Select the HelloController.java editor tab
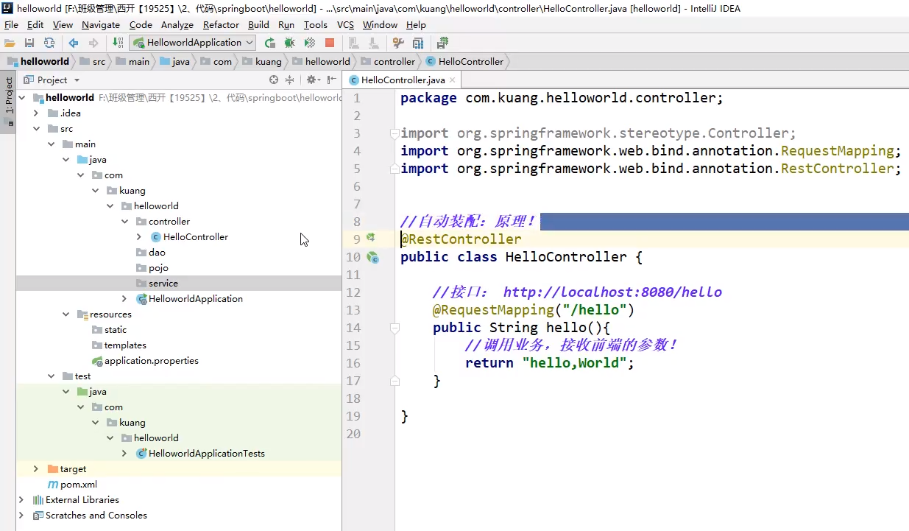This screenshot has width=909, height=531. (402, 80)
